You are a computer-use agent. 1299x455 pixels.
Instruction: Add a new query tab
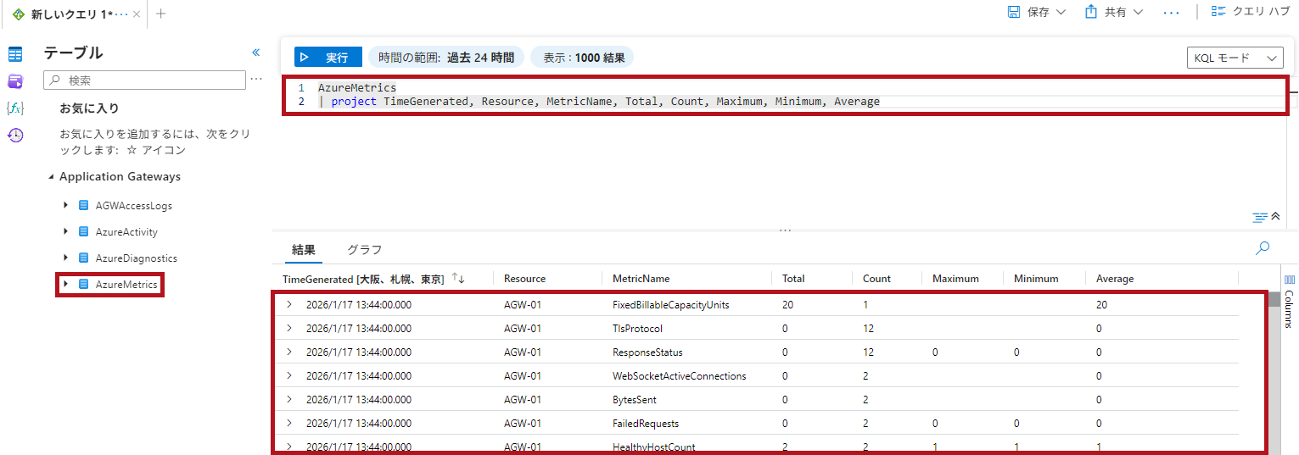point(161,14)
